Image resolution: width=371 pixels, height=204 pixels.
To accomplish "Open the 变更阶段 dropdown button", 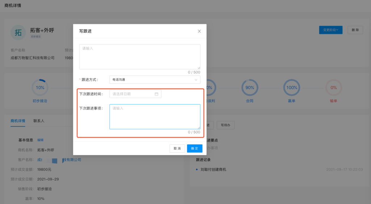I will pyautogui.click(x=330, y=30).
